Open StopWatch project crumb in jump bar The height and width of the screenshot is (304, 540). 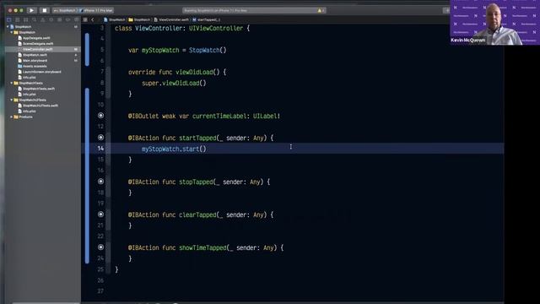[x=115, y=19]
